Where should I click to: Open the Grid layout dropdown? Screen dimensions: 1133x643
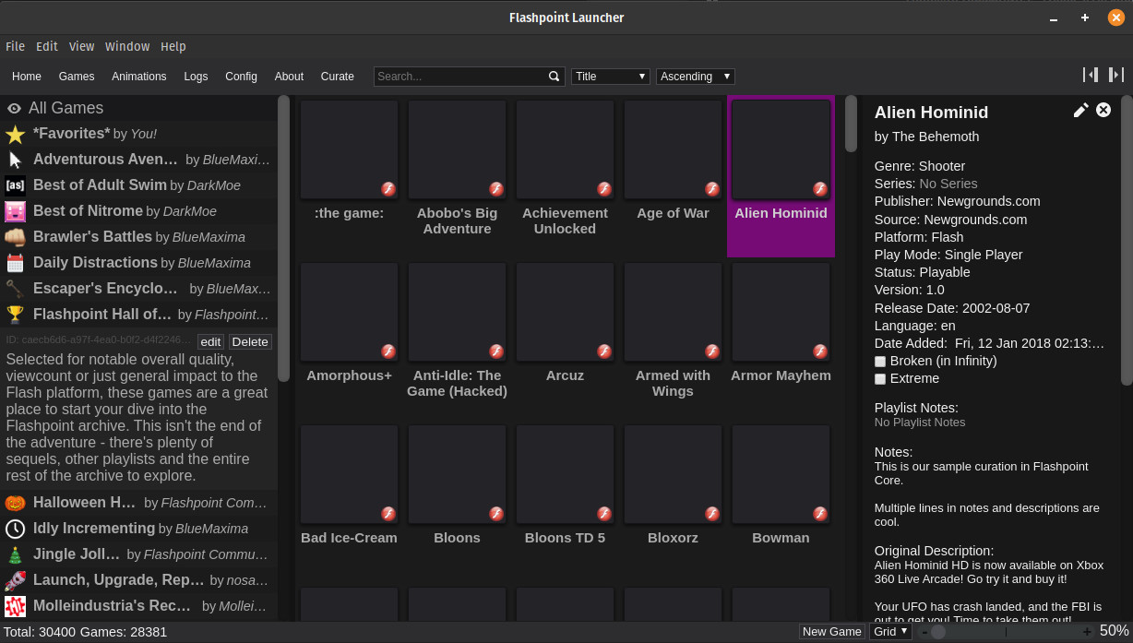(891, 632)
